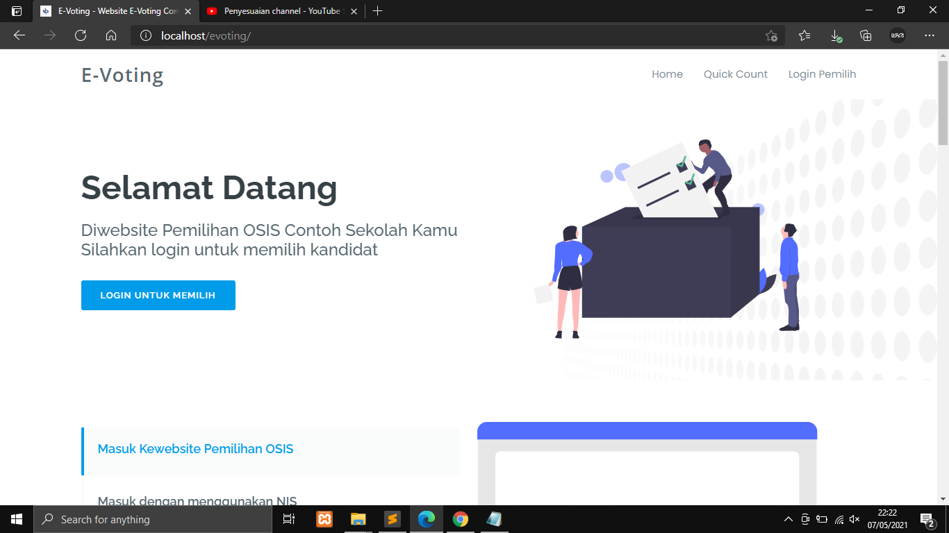This screenshot has height=533, width=949.
Task: Click the back navigation arrow
Action: point(19,35)
